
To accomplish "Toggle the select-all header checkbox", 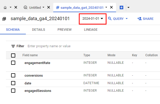I will [x=13, y=55].
